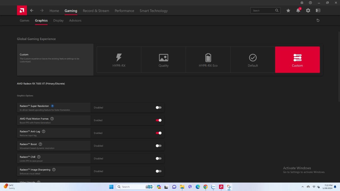Select the HYPR-RX Eco battery profile
This screenshot has height=191, width=340.
208,60
